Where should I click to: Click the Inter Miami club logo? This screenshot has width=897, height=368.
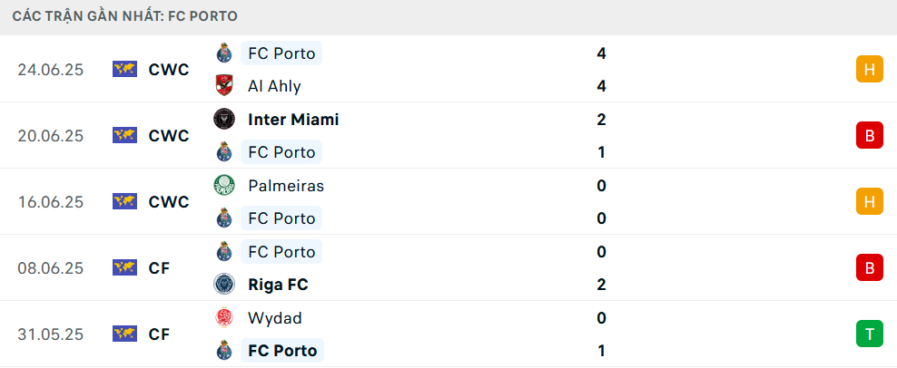(x=224, y=119)
